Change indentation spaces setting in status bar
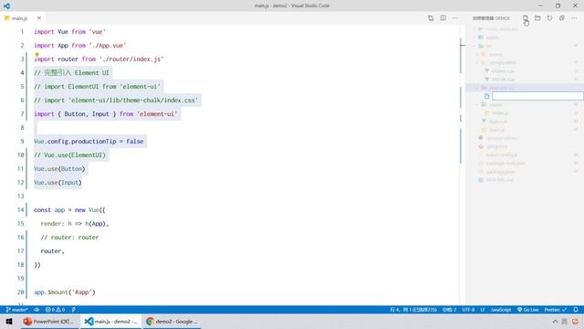Screen dimensions: 584x329 [450, 310]
